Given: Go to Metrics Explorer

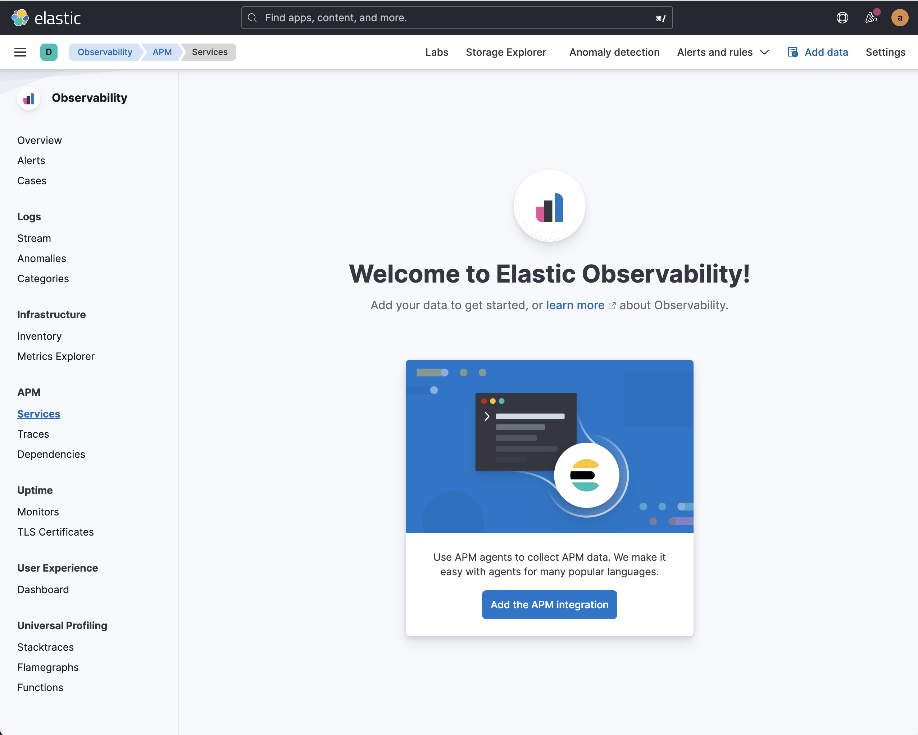Looking at the screenshot, I should pyautogui.click(x=56, y=356).
